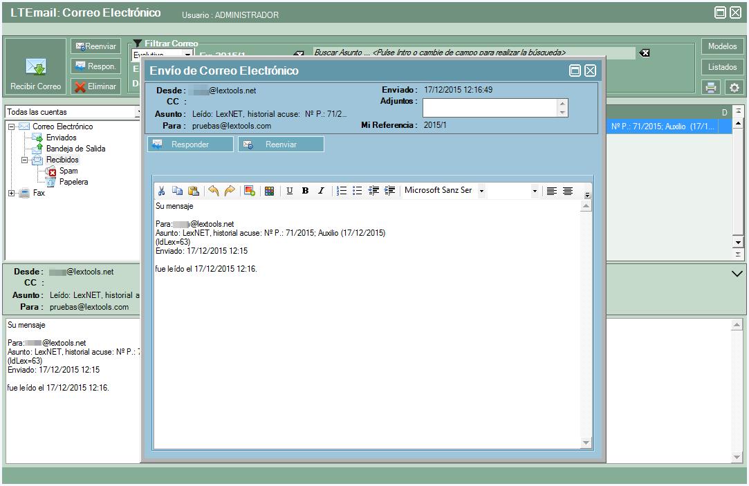Open the Microsoft Sans Serif font dropdown
This screenshot has height=486, width=749.
pyautogui.click(x=481, y=191)
